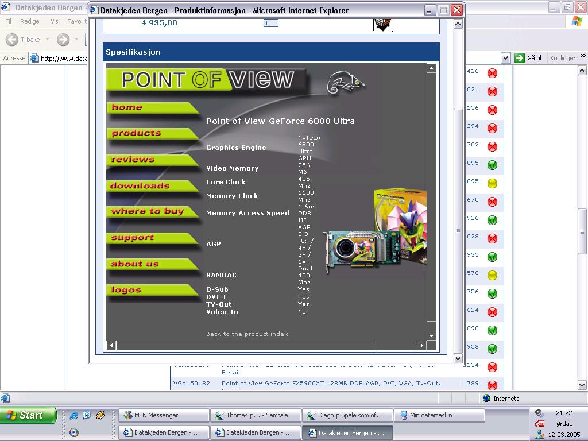The width and height of the screenshot is (588, 441).
Task: Switch to the MSN Messenger taskbar button
Action: [164, 415]
